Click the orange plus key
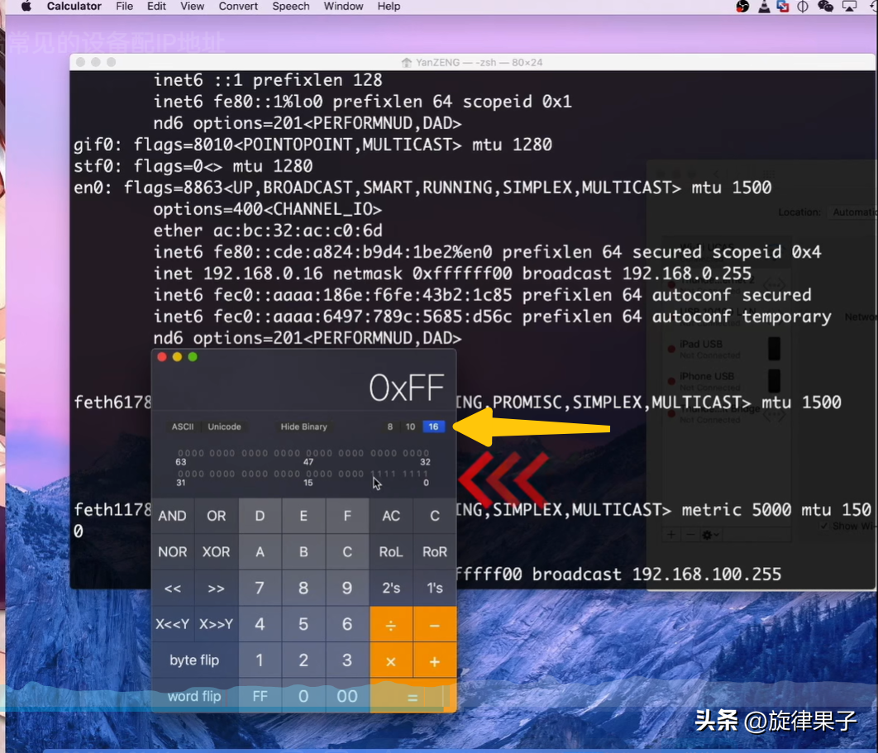 (x=435, y=661)
